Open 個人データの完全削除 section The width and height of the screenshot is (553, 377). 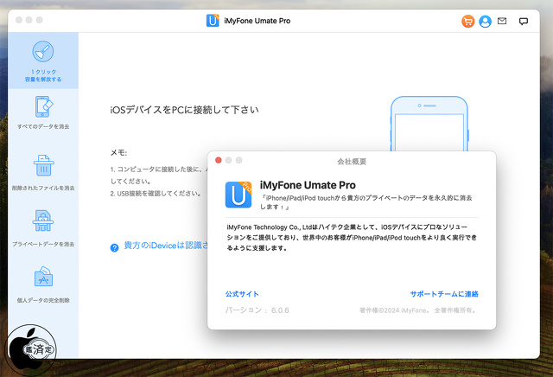43,284
